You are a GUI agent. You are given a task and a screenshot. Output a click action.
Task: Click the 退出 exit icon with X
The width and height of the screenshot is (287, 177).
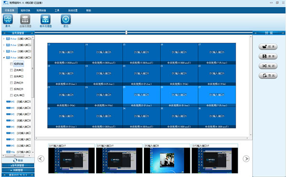(x=66, y=20)
